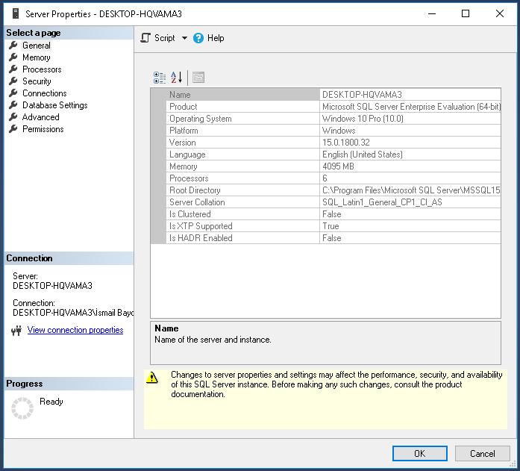Image resolution: width=520 pixels, height=471 pixels.
Task: Click the wrench icon beside Processors
Action: [13, 69]
